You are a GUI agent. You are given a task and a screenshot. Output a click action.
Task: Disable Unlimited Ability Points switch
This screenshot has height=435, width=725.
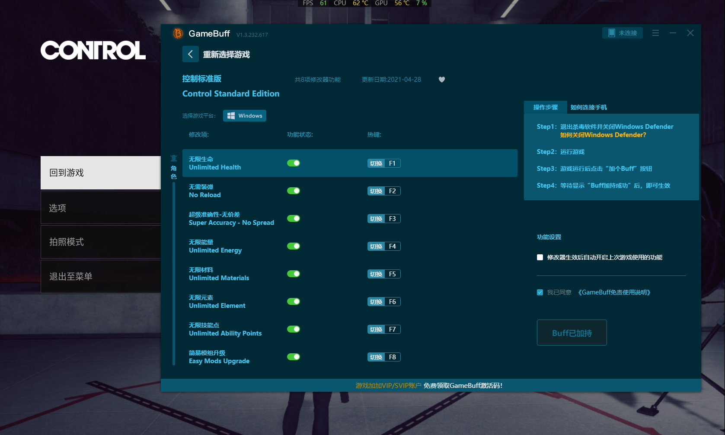pyautogui.click(x=294, y=329)
